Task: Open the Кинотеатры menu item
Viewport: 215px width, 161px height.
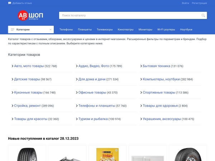Action: coord(125,30)
